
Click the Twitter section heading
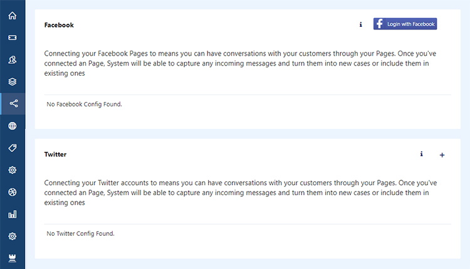point(55,155)
